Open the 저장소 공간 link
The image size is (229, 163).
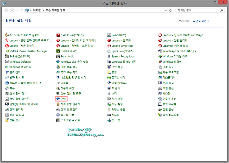pyautogui.click(x=118, y=110)
